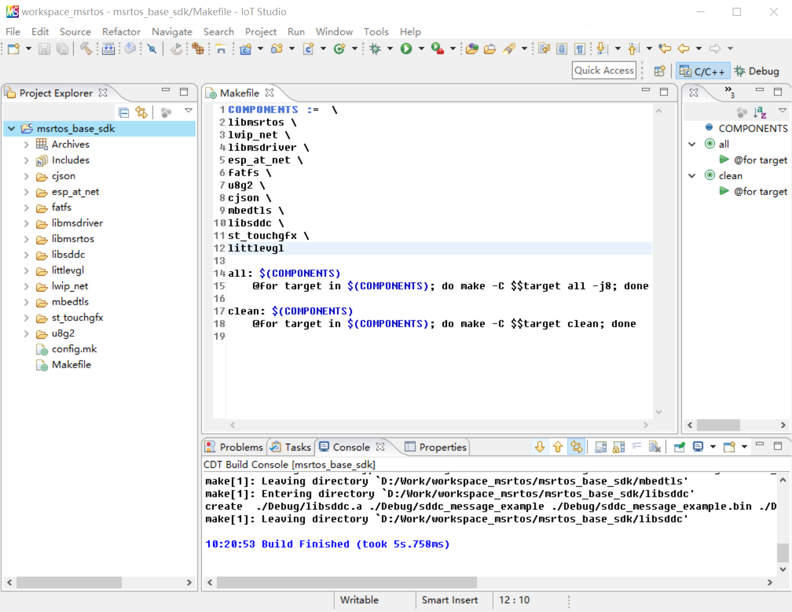This screenshot has height=612, width=792.
Task: Click the hammer Build icon in toolbar
Action: click(86, 49)
